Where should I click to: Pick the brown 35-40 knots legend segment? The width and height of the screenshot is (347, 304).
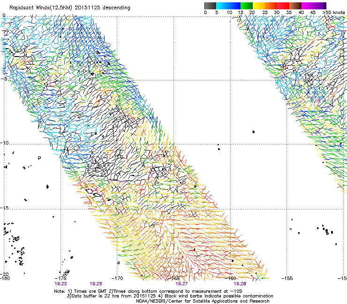click(295, 6)
